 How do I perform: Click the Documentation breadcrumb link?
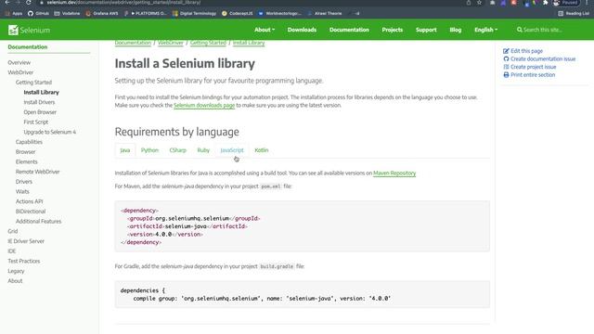coord(133,43)
